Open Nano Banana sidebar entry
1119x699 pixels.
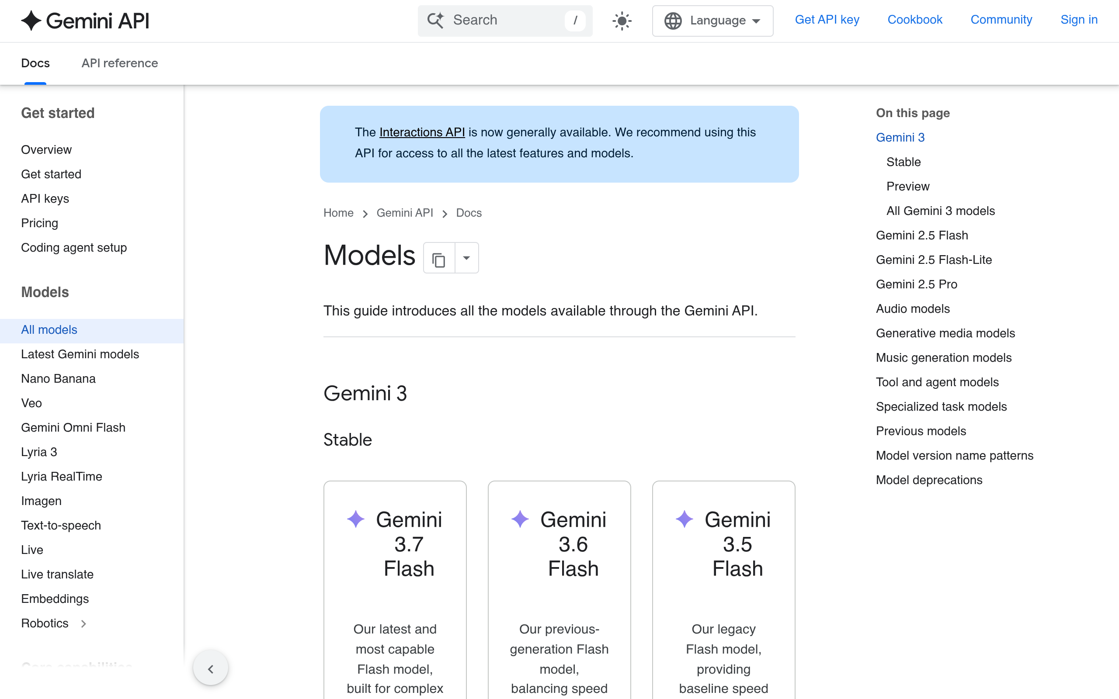tap(58, 379)
